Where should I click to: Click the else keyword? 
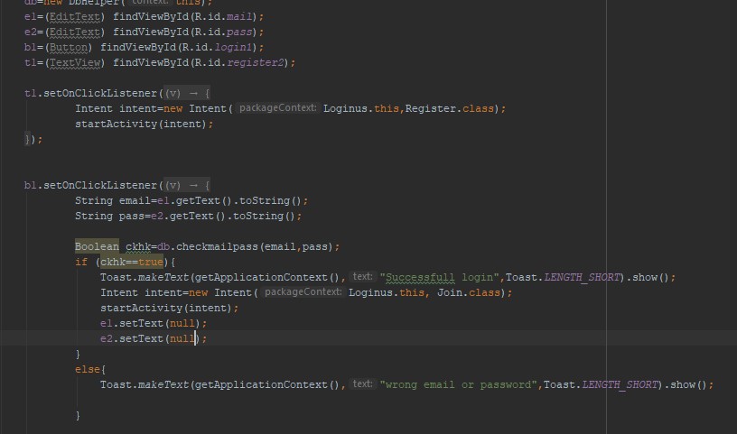point(89,369)
